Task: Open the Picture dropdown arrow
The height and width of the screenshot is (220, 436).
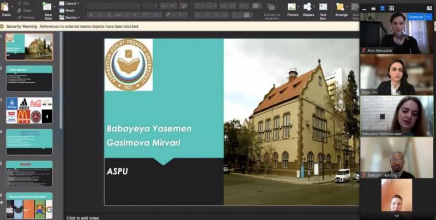Action: point(298,6)
